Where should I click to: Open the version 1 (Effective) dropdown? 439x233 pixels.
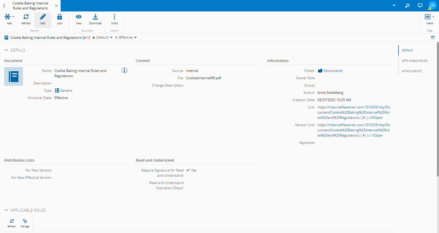126,38
